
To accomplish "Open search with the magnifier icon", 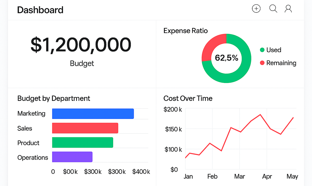I will pos(273,9).
